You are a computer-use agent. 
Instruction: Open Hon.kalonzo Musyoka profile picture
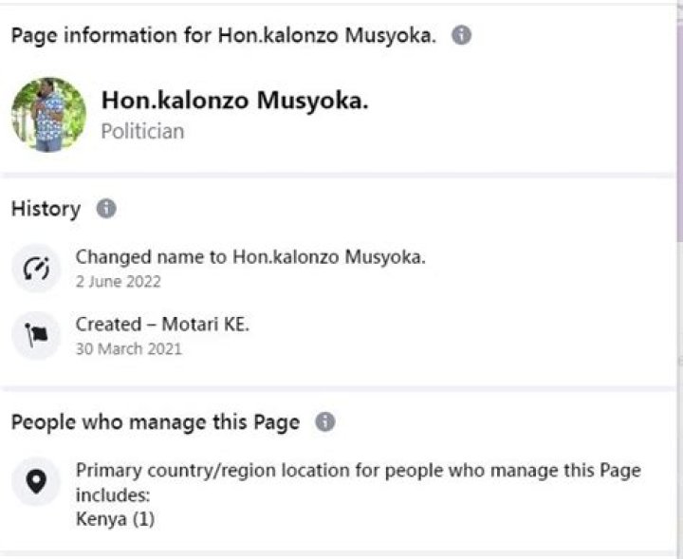tap(48, 115)
